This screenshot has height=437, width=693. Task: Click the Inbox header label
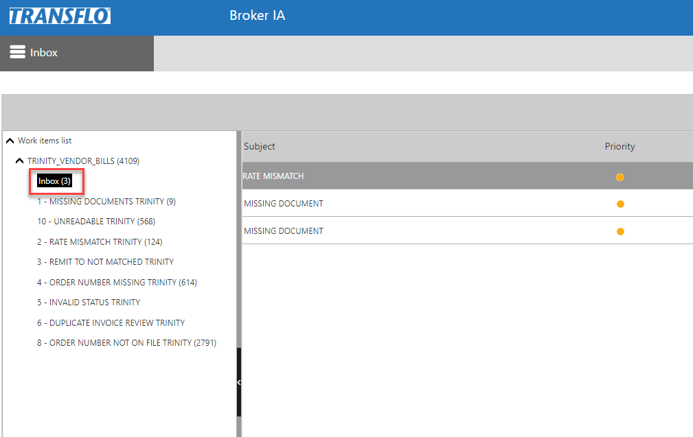44,53
